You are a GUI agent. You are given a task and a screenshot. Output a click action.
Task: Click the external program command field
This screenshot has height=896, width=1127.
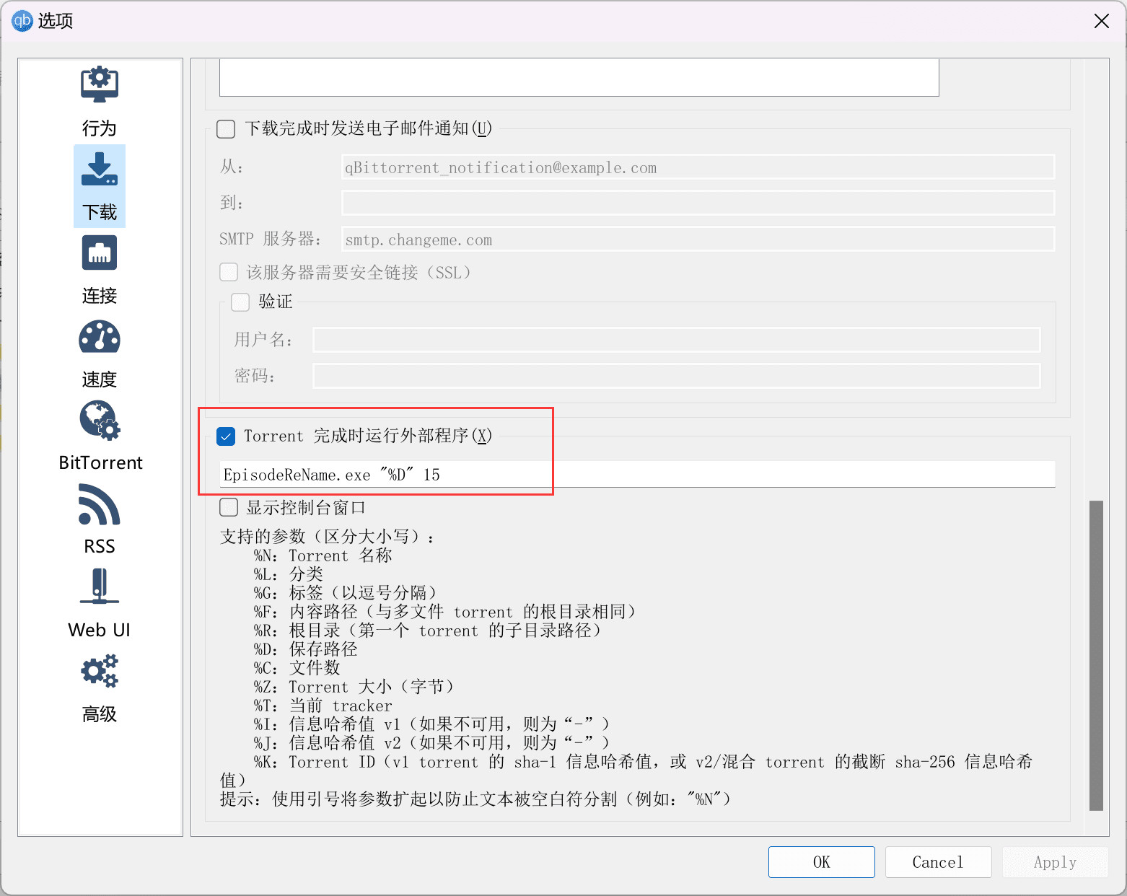point(637,474)
